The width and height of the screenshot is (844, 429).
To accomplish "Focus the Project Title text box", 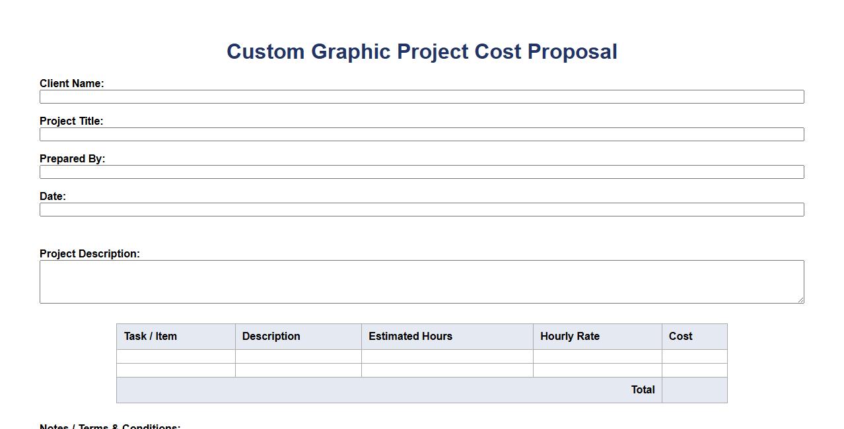I will coord(421,135).
